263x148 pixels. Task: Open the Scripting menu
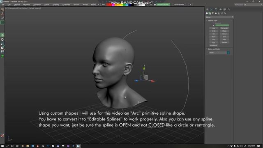pos(56,5)
